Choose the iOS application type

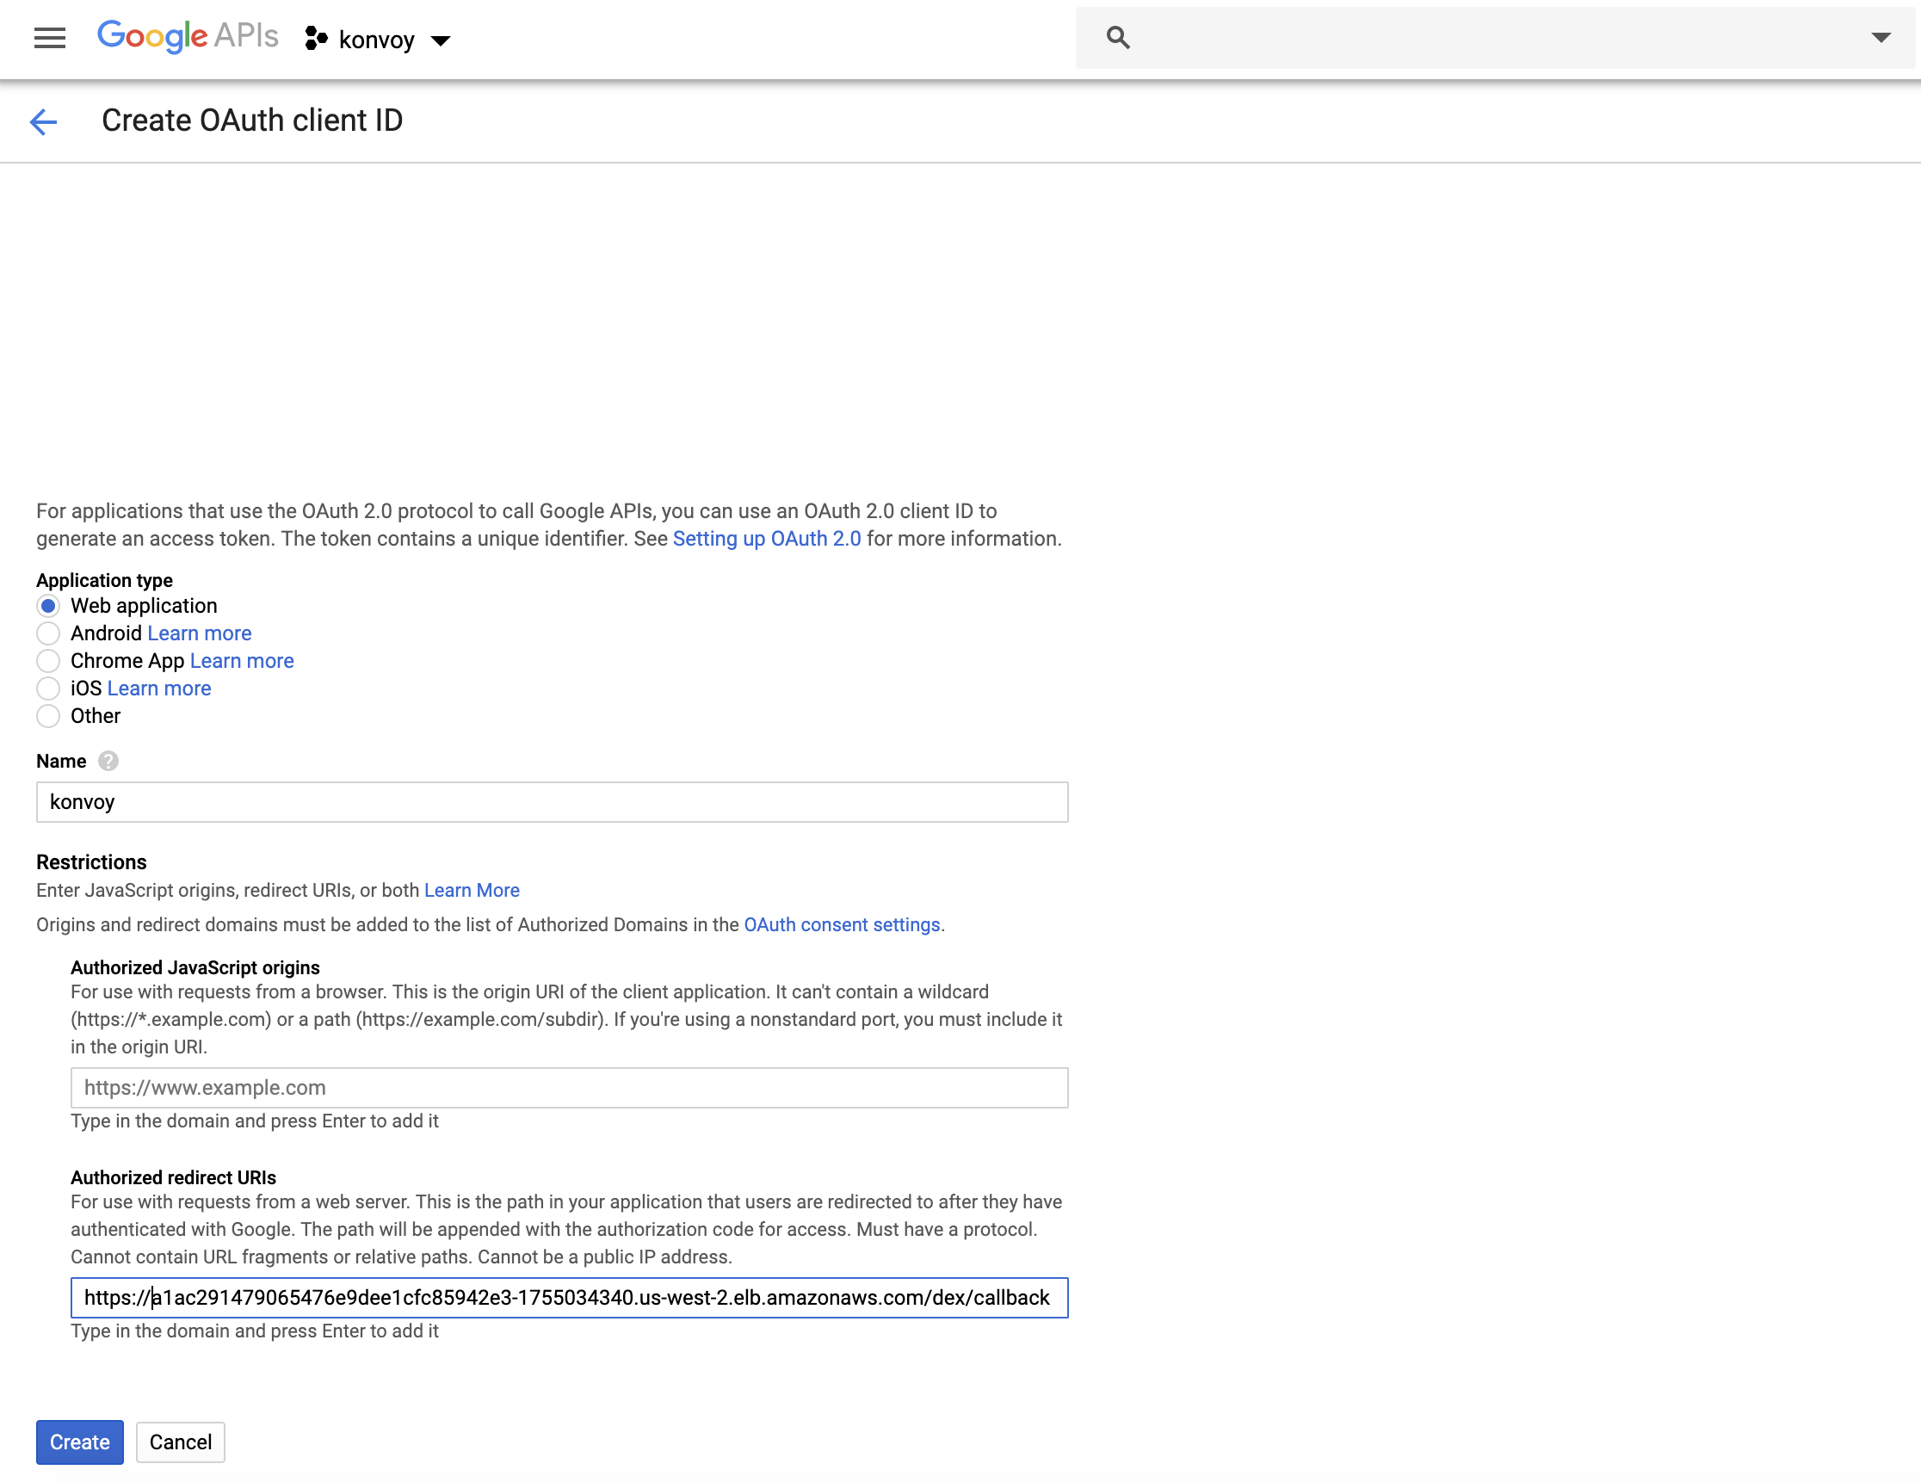point(48,688)
